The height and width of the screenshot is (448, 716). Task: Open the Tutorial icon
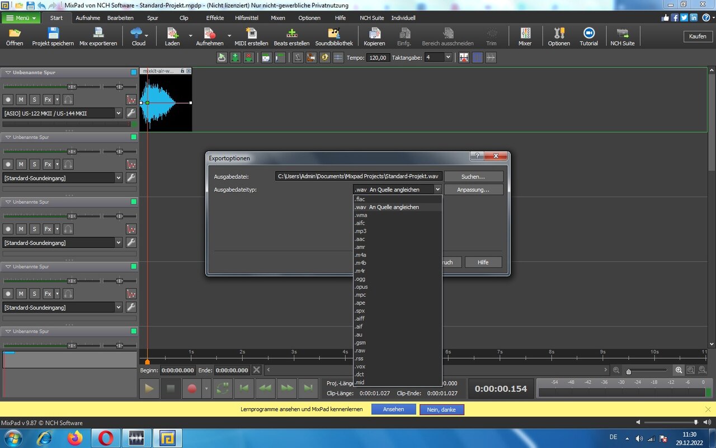[588, 36]
